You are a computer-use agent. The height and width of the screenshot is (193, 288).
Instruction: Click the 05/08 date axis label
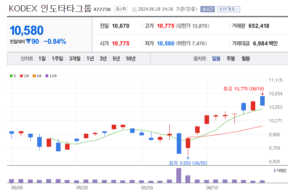pos(17,188)
